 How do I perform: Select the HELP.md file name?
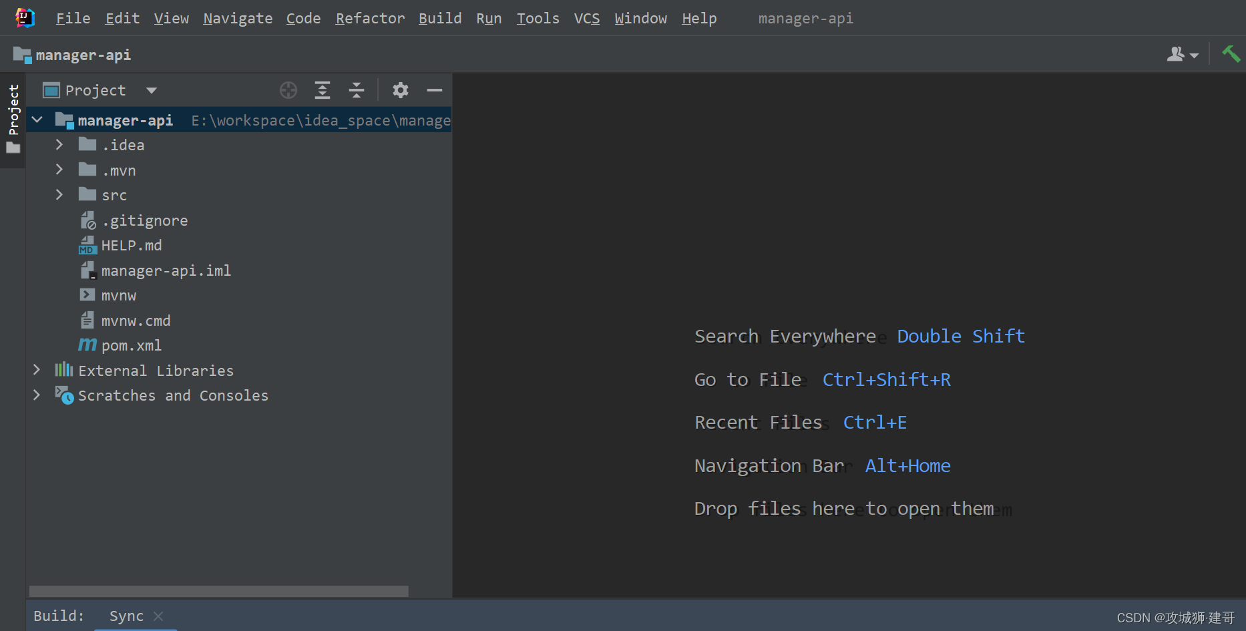132,245
